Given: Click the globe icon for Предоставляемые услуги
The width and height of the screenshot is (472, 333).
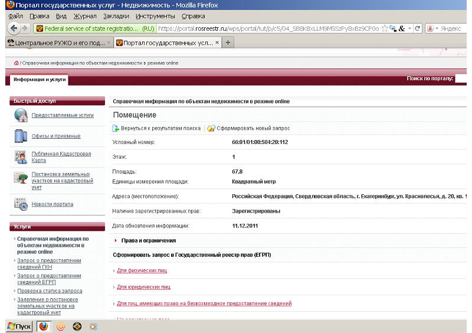Looking at the screenshot, I should pos(21,116).
